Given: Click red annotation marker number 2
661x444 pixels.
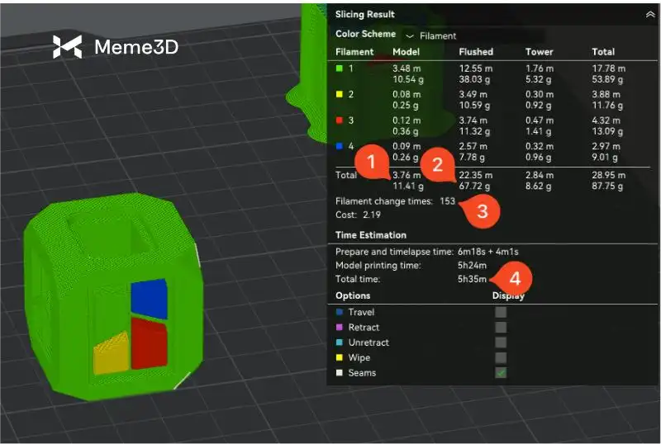Looking at the screenshot, I should (x=435, y=164).
